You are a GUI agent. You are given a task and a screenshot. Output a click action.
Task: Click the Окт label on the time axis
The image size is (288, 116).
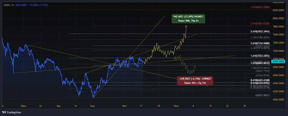(x=125, y=106)
